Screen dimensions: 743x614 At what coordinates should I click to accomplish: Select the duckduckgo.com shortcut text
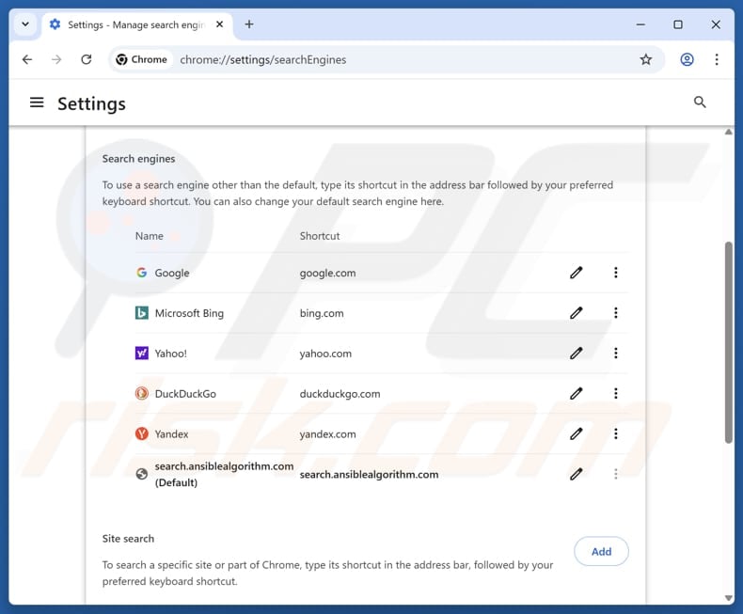pos(340,394)
